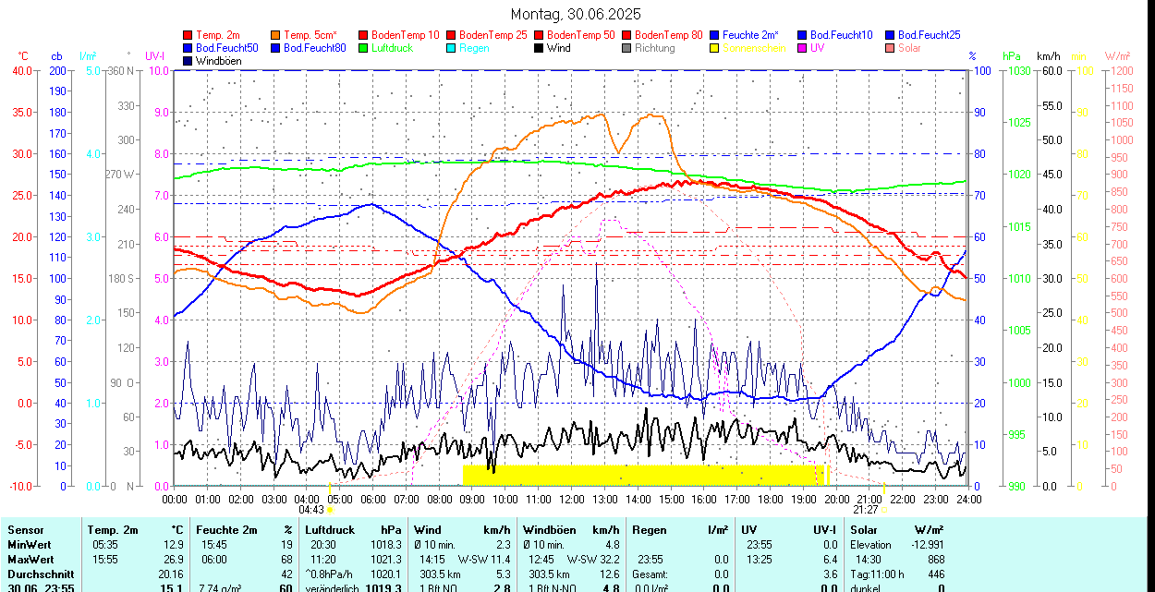Select the Bod.Feucht50 legend label

[227, 48]
